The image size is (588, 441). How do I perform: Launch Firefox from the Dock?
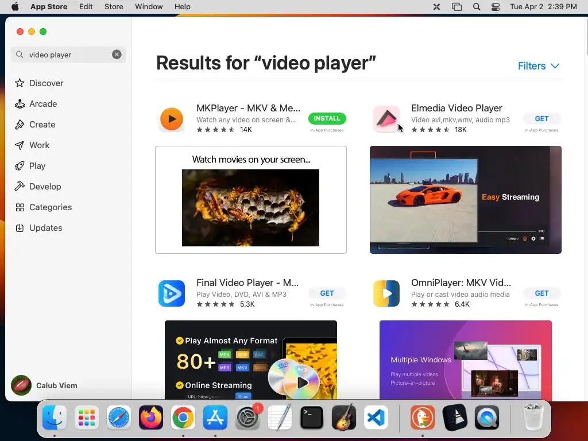(151, 417)
